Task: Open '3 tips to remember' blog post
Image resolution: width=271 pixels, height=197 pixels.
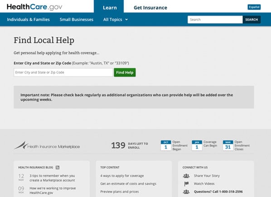Action: (x=52, y=178)
